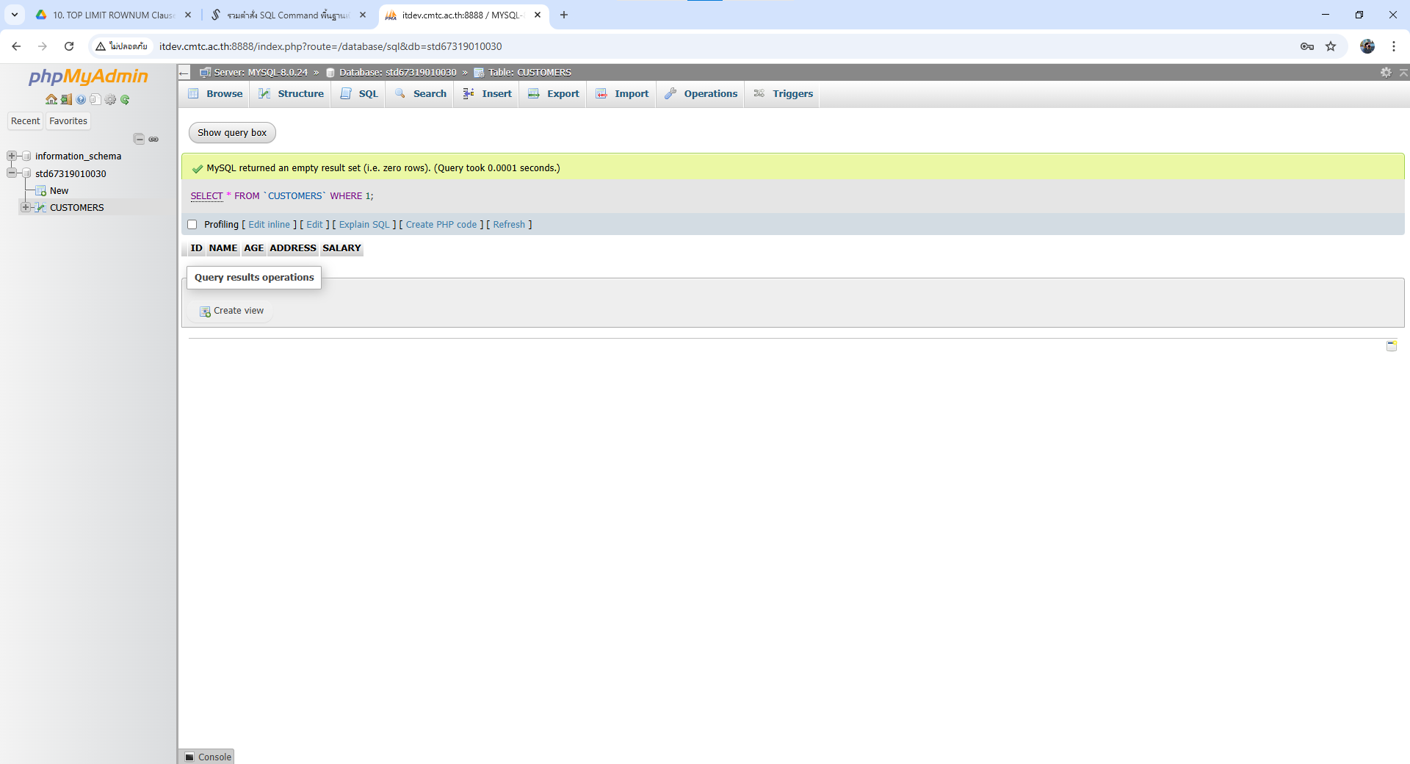Select New table item in tree

pyautogui.click(x=59, y=190)
